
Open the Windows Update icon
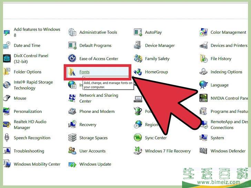click(72, 164)
